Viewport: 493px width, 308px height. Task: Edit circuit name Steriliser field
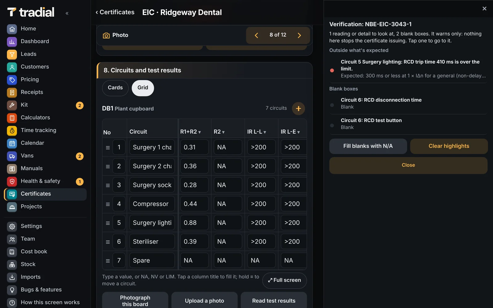tap(152, 242)
